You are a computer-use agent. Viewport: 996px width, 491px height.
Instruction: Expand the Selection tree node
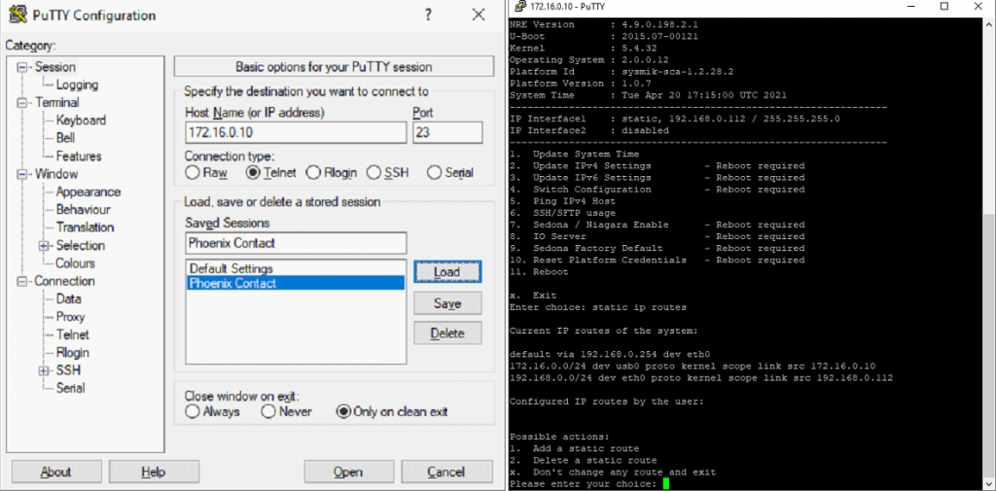(44, 246)
